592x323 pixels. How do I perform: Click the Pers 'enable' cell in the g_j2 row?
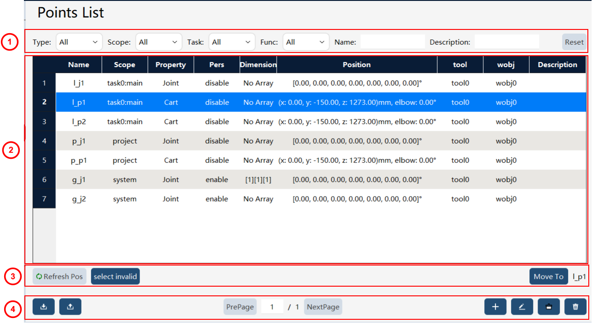[217, 199]
